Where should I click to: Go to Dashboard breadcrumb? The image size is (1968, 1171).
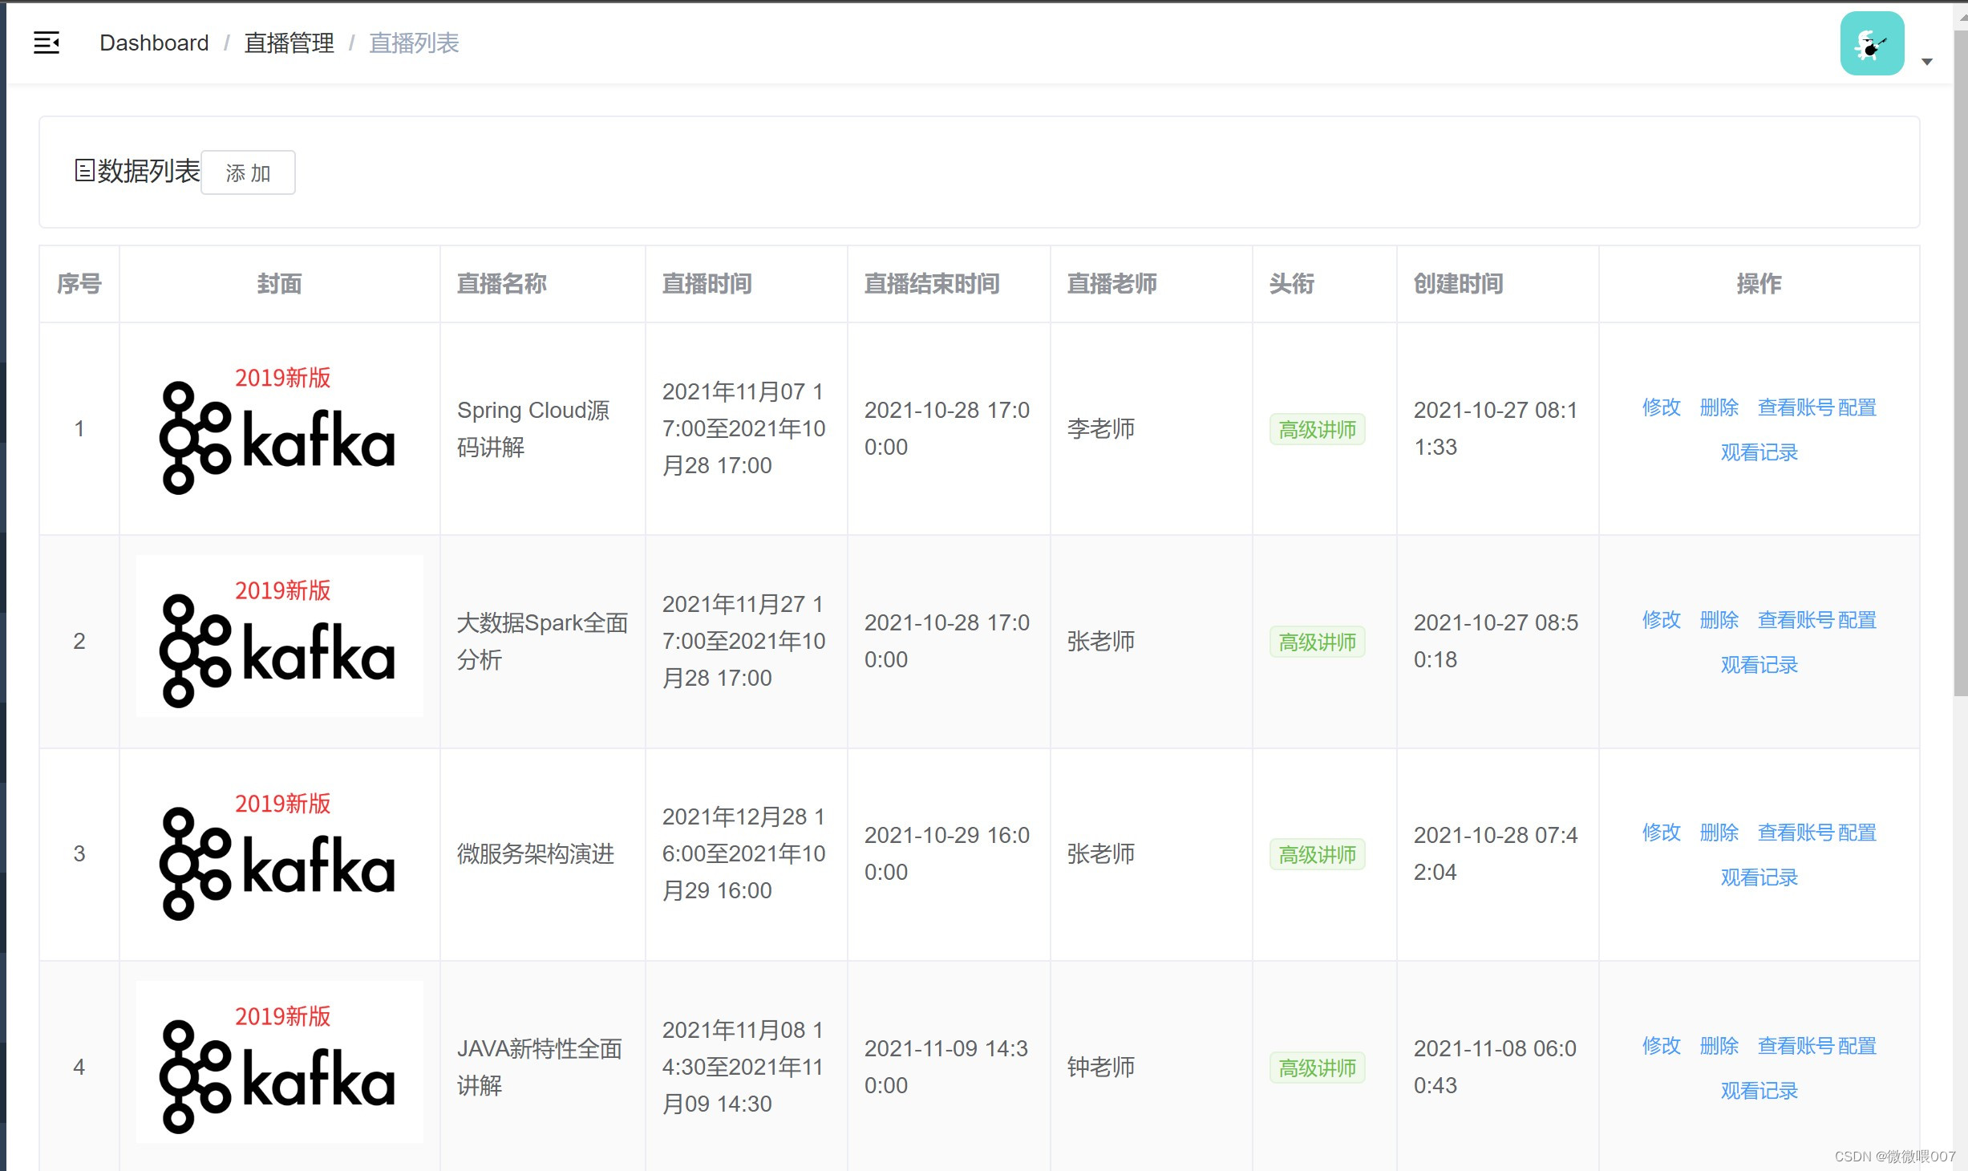coord(154,43)
